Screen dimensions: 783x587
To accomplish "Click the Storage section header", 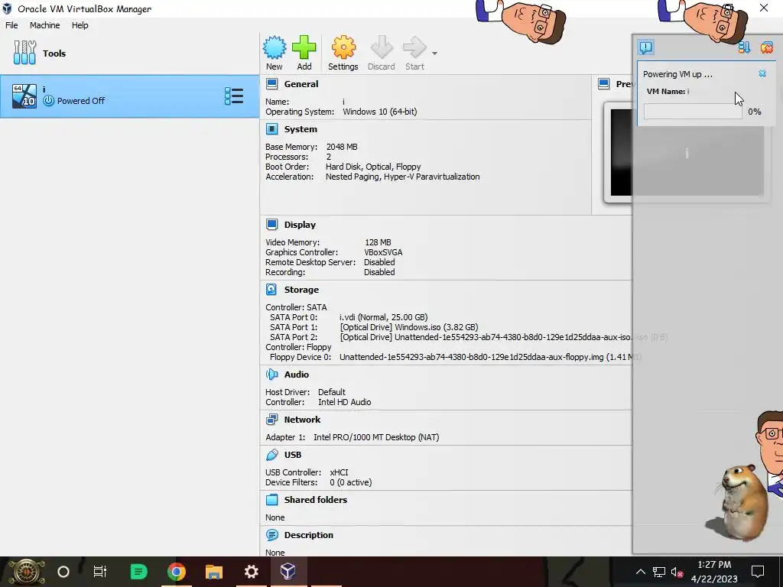I will [x=301, y=290].
